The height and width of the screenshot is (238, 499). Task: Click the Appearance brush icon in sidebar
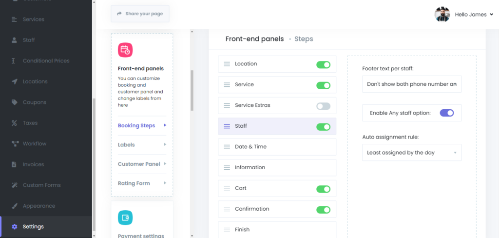tap(14, 206)
